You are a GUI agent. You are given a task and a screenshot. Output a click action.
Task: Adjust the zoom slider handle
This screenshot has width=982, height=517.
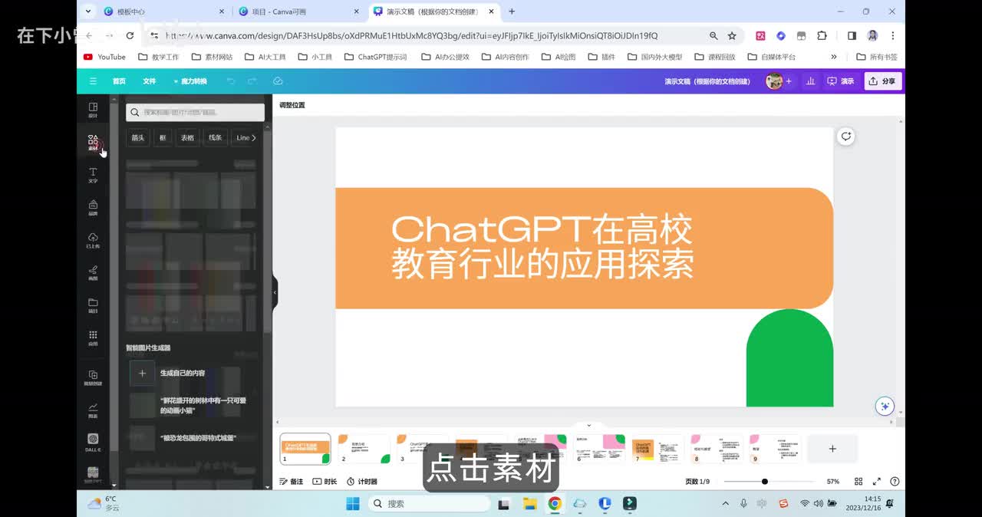(764, 482)
